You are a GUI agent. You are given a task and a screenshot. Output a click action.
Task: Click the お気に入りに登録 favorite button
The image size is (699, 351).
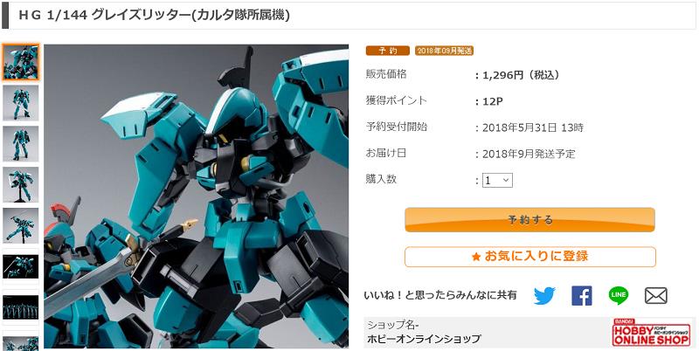pyautogui.click(x=530, y=257)
